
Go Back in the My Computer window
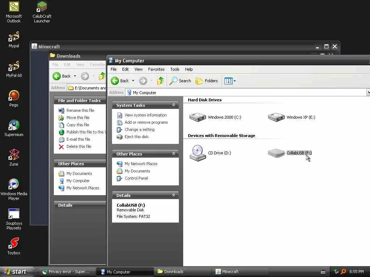click(x=120, y=81)
